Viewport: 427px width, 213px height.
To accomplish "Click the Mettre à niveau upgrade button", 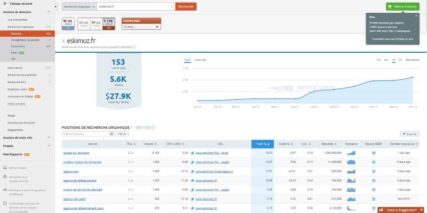I will (x=402, y=6).
